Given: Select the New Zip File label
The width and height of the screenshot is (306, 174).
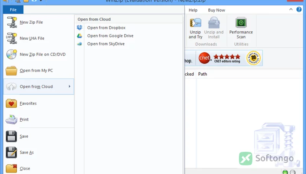Looking at the screenshot, I should coord(31,22).
